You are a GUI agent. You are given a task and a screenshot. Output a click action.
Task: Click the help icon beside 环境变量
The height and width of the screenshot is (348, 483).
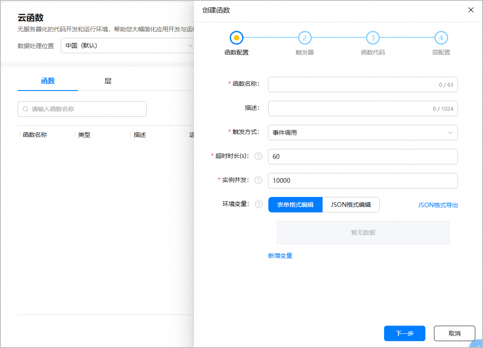[258, 204]
